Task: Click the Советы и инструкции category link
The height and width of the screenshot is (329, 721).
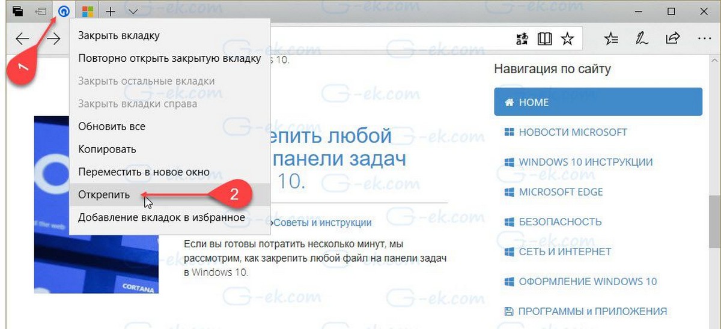Action: (x=322, y=223)
